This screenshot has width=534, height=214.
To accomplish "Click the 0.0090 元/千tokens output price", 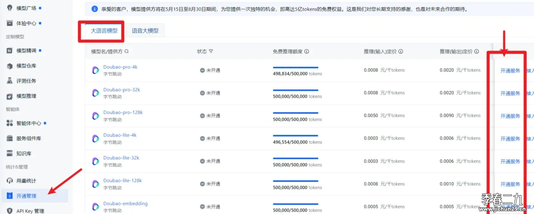I will click(460, 115).
